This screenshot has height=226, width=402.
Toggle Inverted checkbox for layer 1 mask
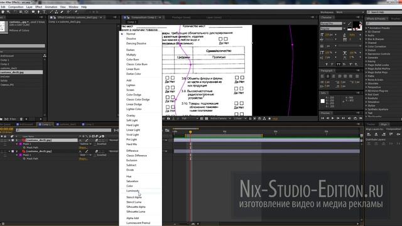95,144
